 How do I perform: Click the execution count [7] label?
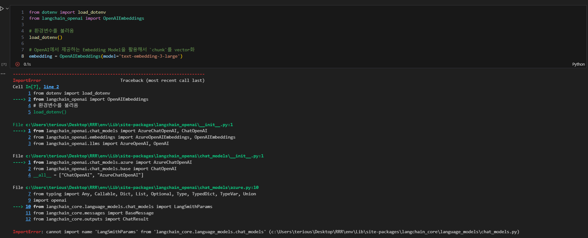(4, 64)
